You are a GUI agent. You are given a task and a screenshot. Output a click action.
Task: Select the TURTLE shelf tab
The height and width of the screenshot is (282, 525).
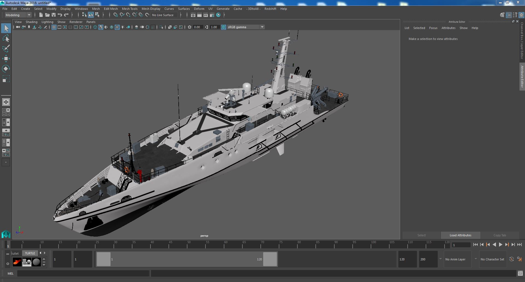30,253
